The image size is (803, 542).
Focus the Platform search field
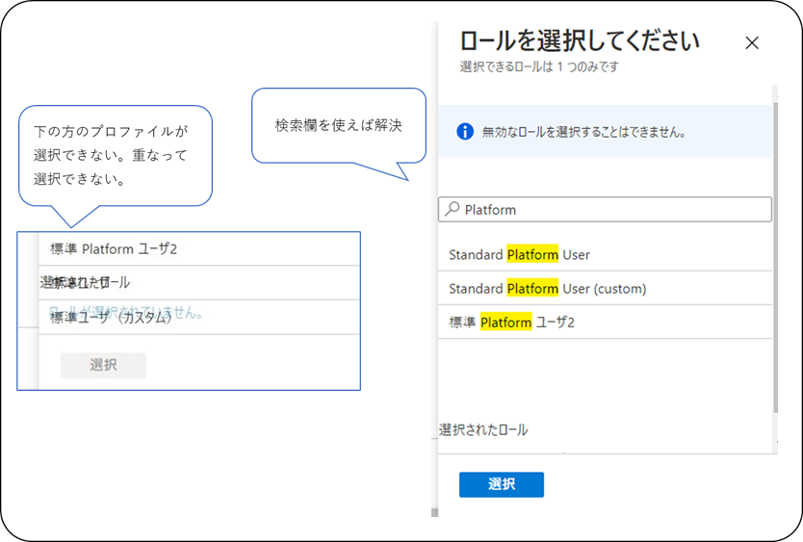[605, 210]
